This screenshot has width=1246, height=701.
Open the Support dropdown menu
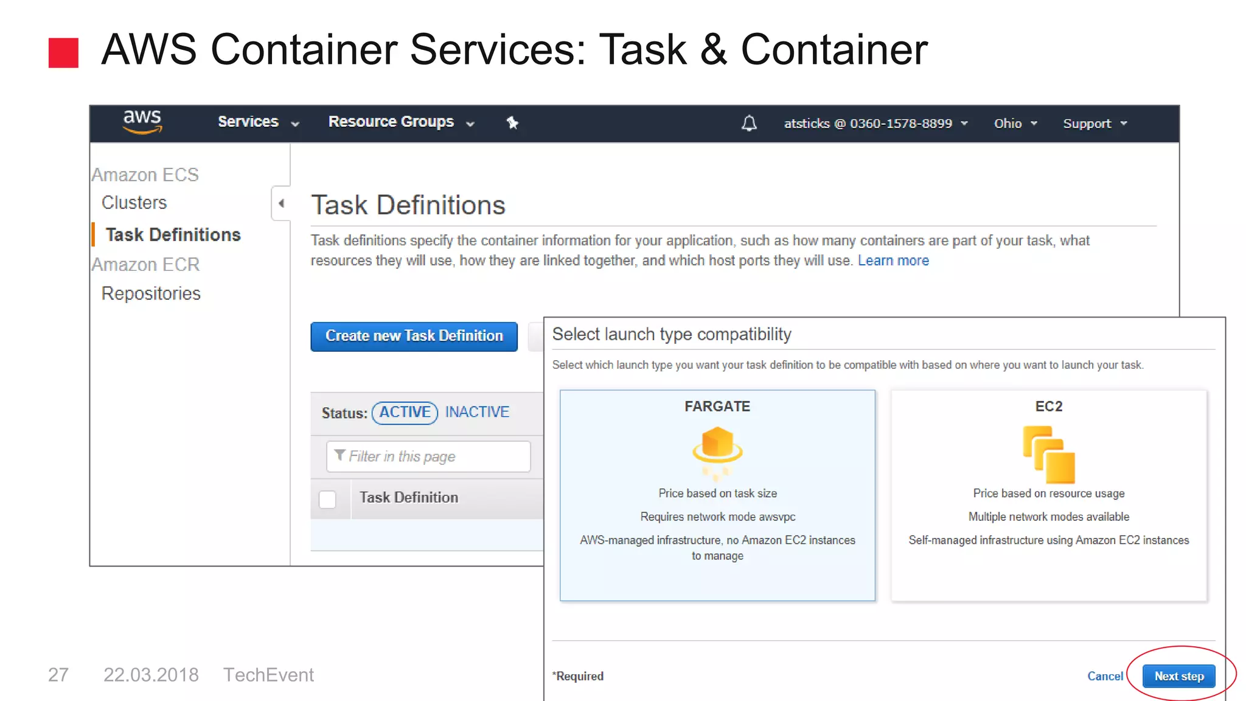click(x=1095, y=124)
